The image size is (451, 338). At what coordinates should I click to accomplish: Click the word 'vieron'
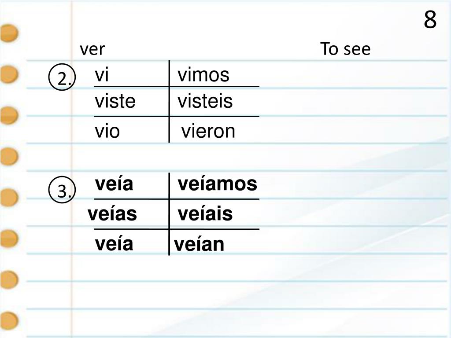tap(208, 131)
